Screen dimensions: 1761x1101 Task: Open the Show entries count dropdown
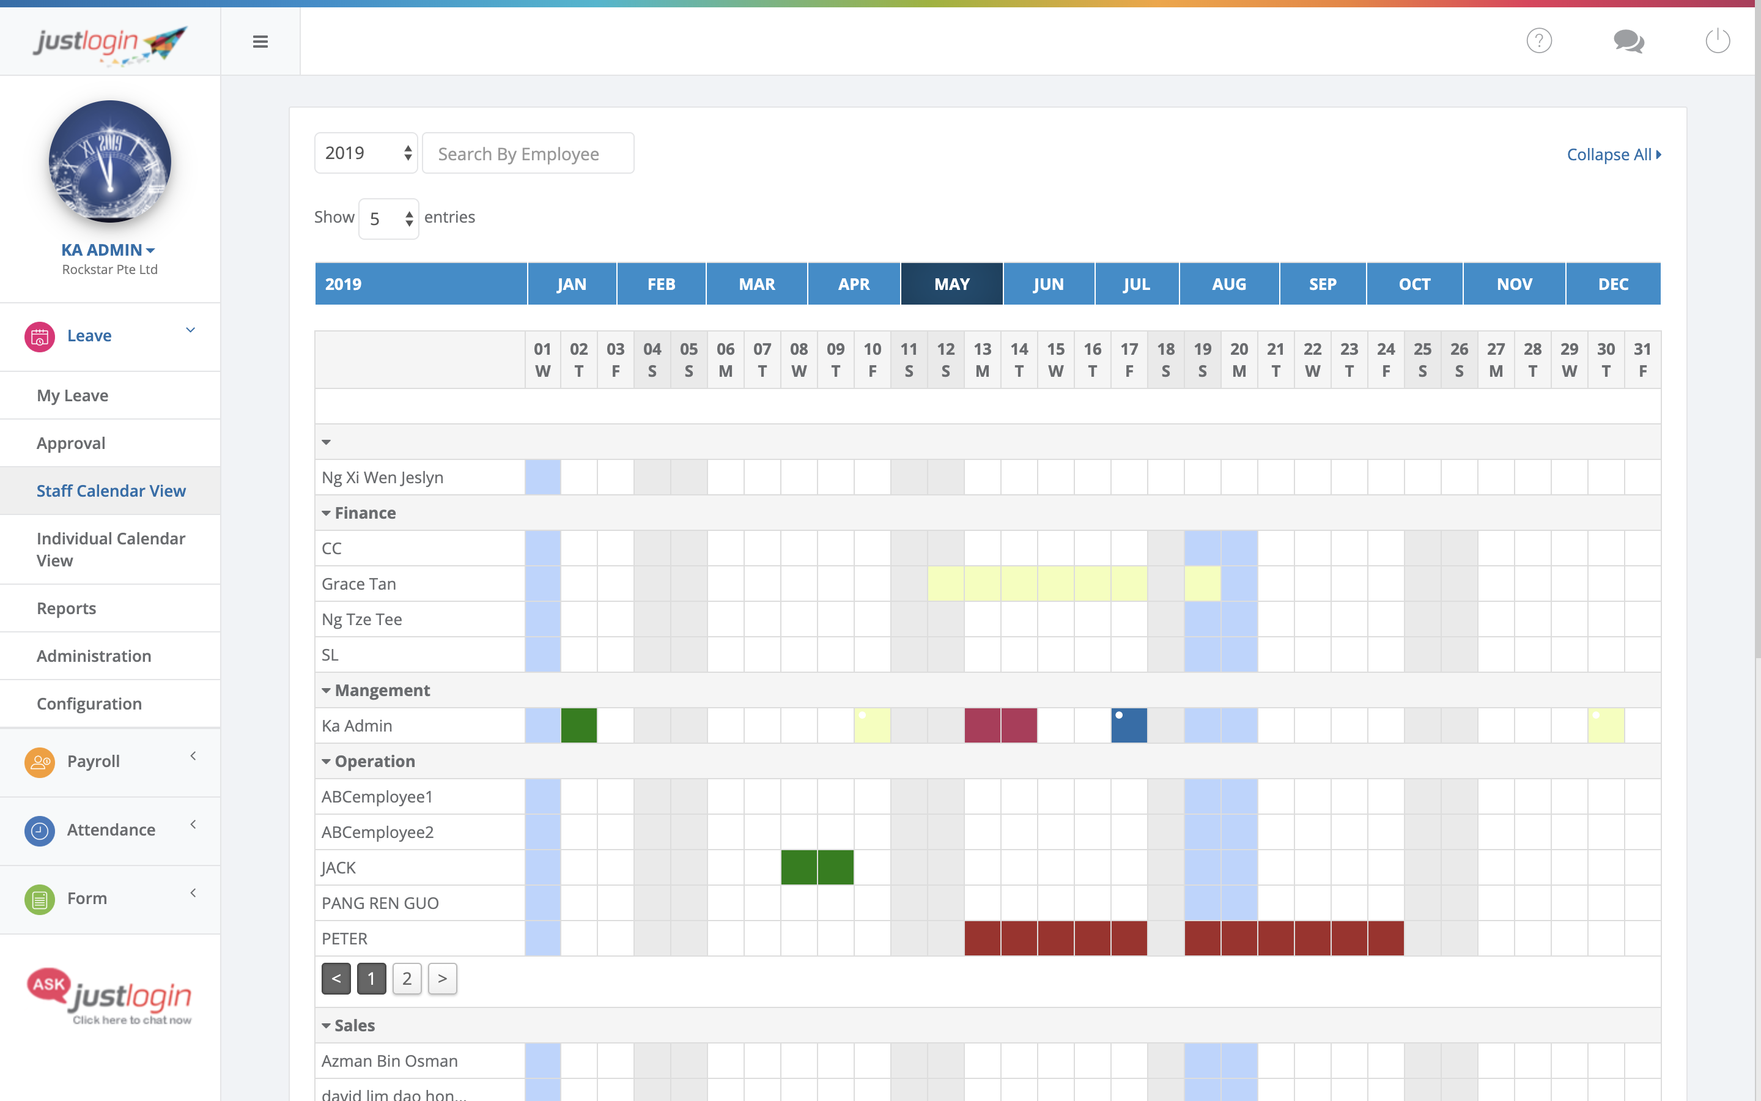pos(389,218)
